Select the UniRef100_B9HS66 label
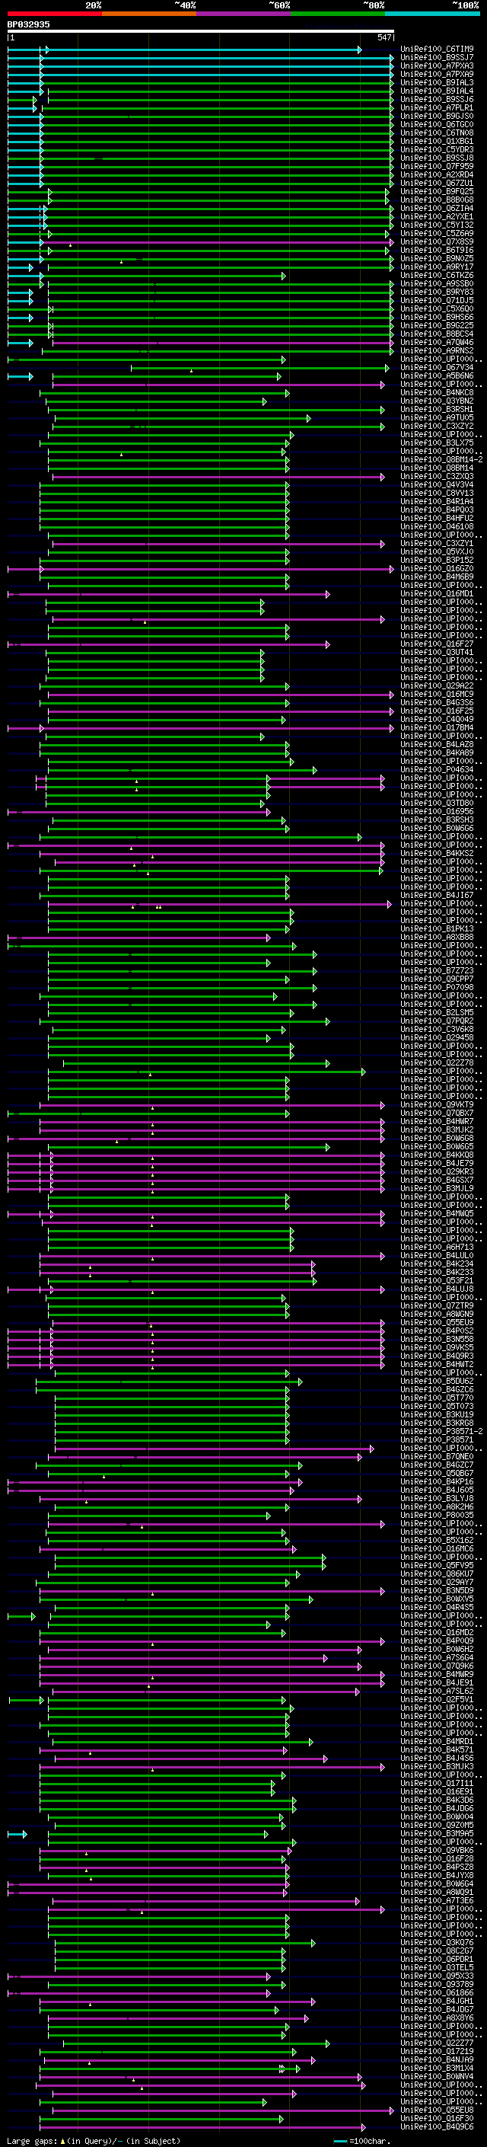Viewport: 487px width, 2147px height. pyautogui.click(x=437, y=318)
